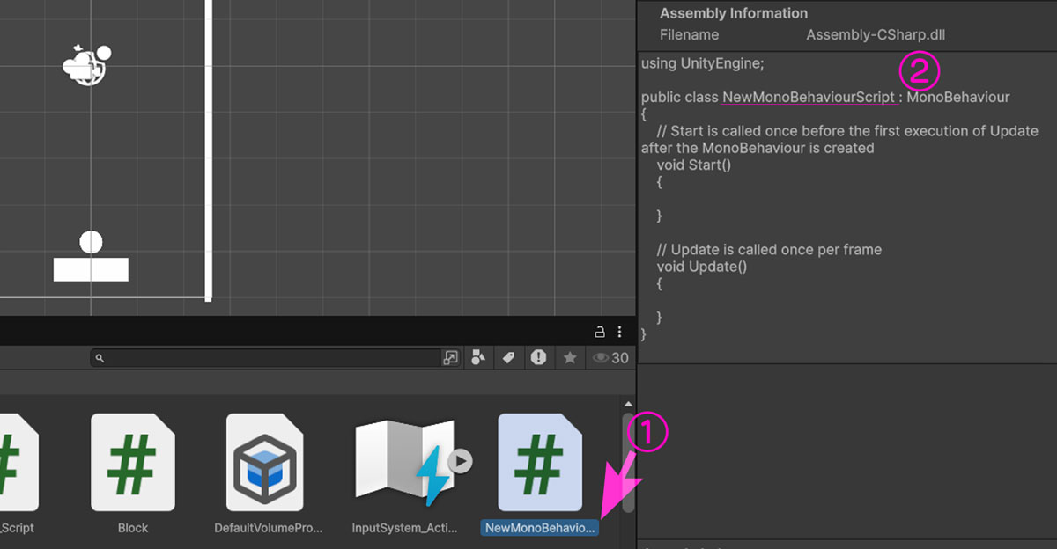
Task: Select the white ball object in Scene
Action: coord(91,242)
